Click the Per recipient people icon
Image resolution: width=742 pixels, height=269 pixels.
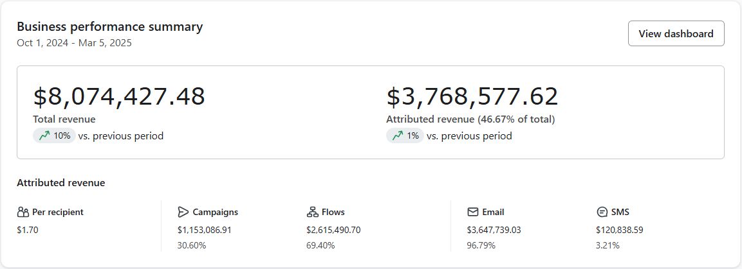pyautogui.click(x=23, y=212)
